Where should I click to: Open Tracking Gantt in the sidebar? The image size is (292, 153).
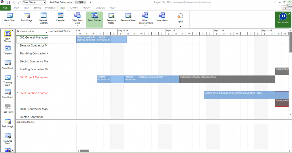(7, 79)
